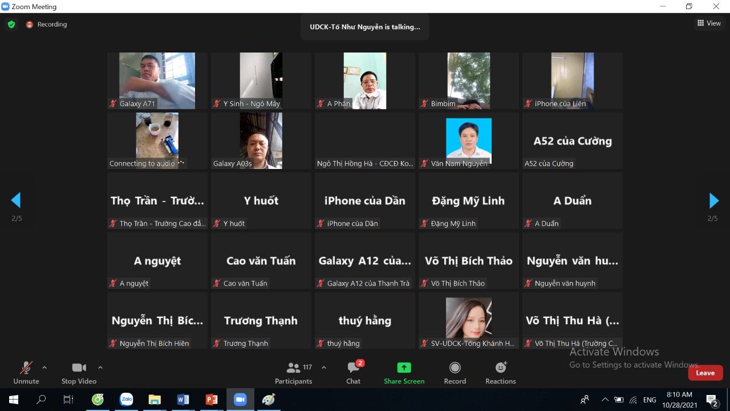Open the green Cốc Cốc browser icon
Viewport: 730px width, 411px height.
[98, 400]
